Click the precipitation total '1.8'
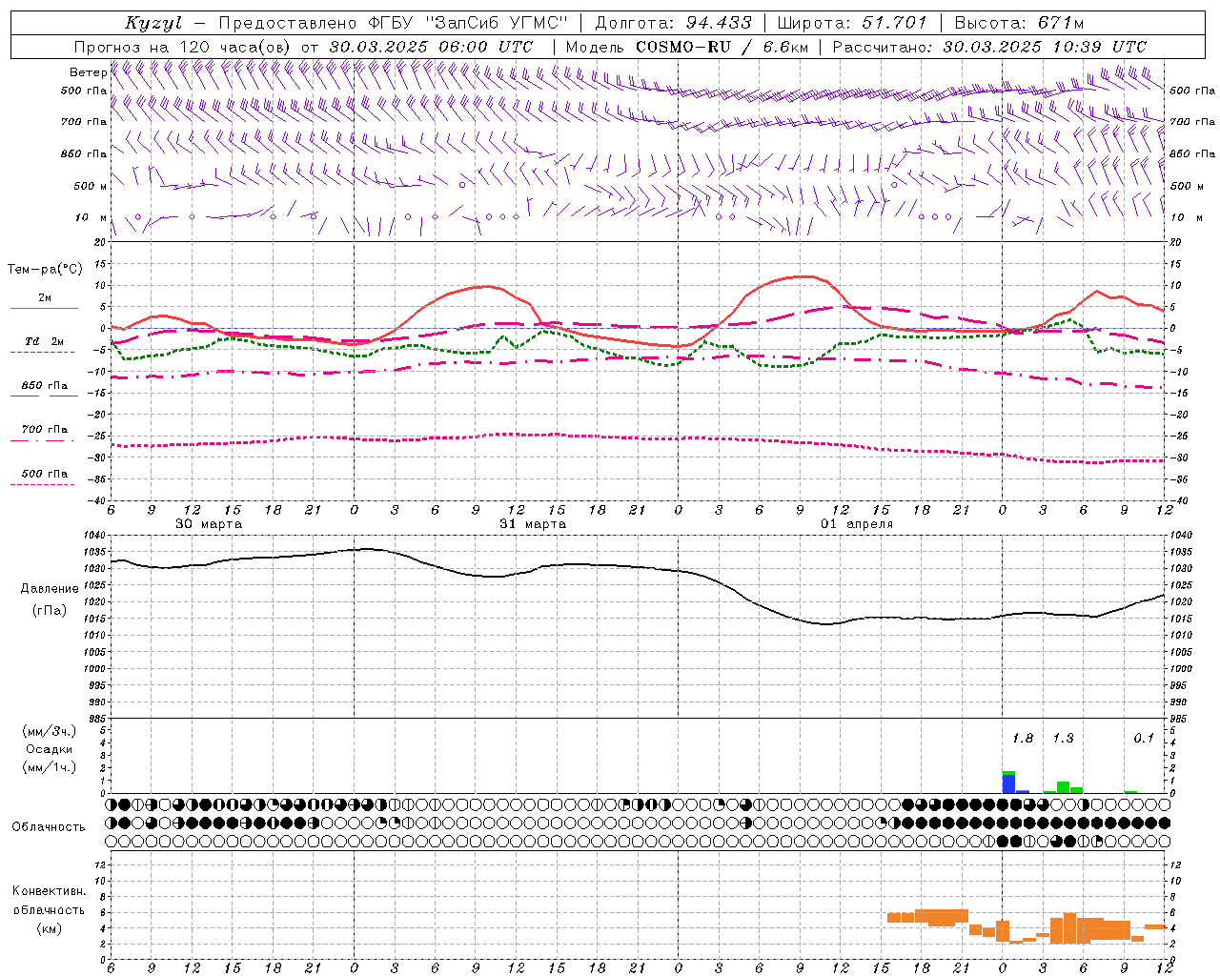The width and height of the screenshot is (1220, 976). pyautogui.click(x=1023, y=739)
